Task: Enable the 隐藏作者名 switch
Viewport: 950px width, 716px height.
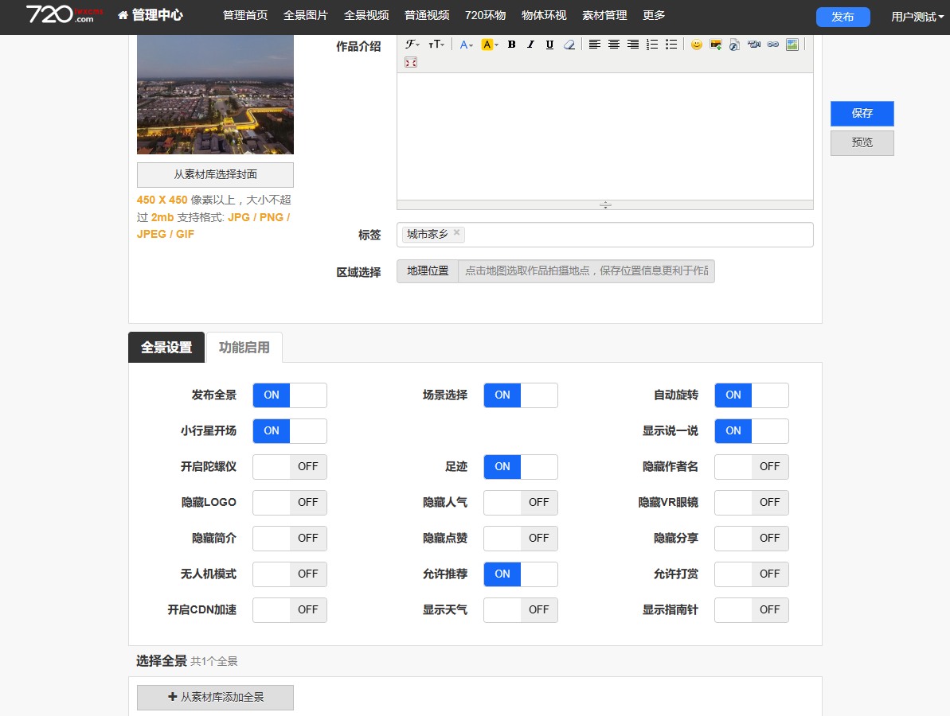Action: 751,467
